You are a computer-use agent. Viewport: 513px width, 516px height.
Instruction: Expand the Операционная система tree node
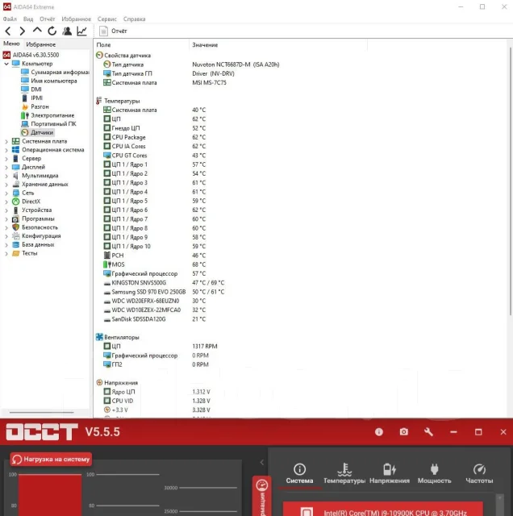(x=6, y=150)
